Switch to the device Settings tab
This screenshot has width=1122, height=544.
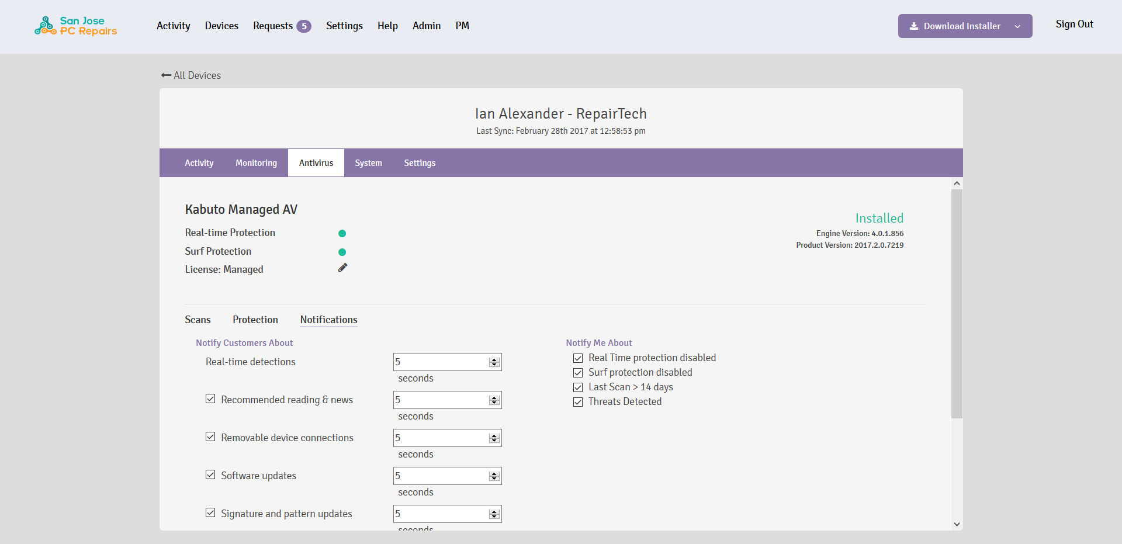(x=420, y=163)
